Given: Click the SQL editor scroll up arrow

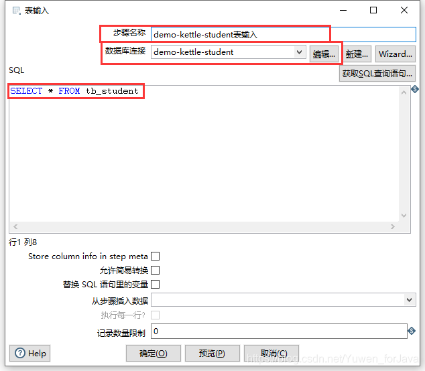Looking at the screenshot, I should click(x=404, y=92).
